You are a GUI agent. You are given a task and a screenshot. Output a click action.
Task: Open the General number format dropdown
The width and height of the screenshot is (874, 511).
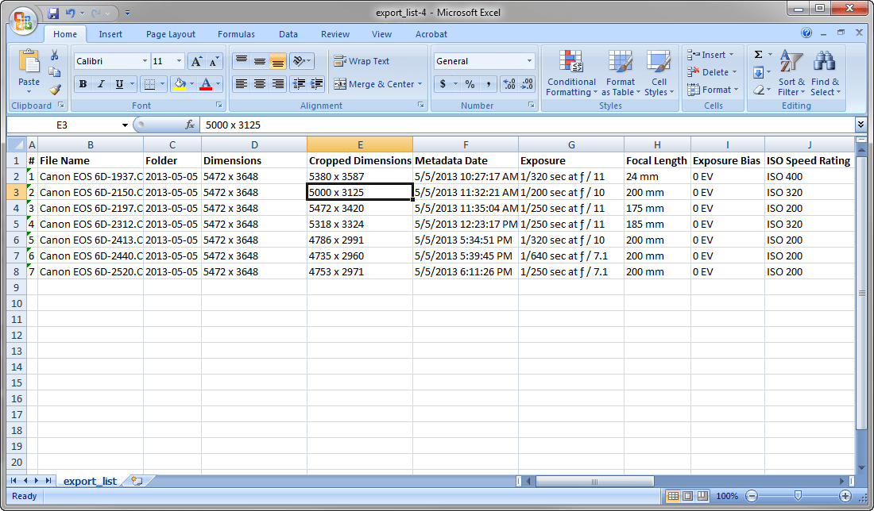[483, 60]
